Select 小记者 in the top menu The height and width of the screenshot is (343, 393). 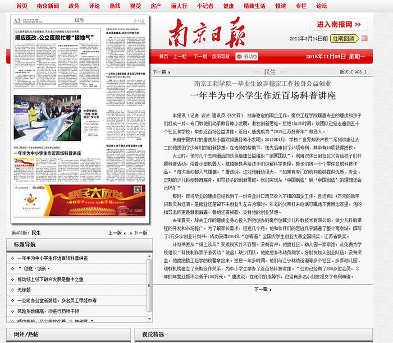click(205, 6)
